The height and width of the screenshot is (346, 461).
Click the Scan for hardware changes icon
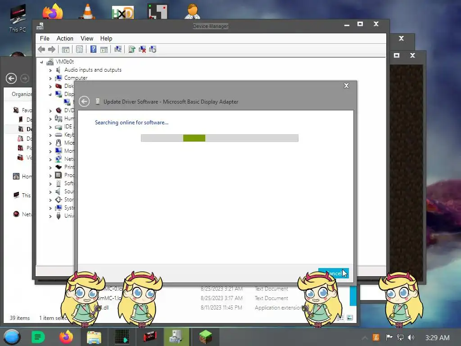[x=118, y=49]
